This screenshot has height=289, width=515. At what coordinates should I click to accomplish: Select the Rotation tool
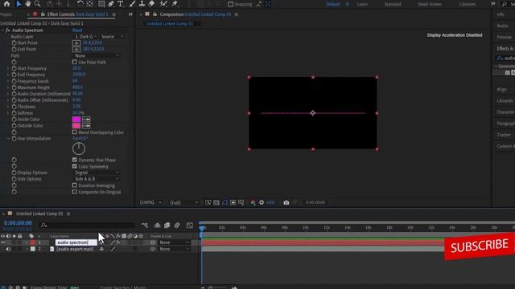[x=80, y=4]
